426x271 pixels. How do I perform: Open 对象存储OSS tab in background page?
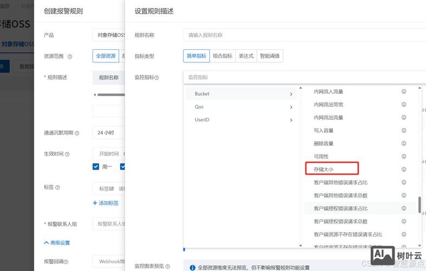pos(17,44)
